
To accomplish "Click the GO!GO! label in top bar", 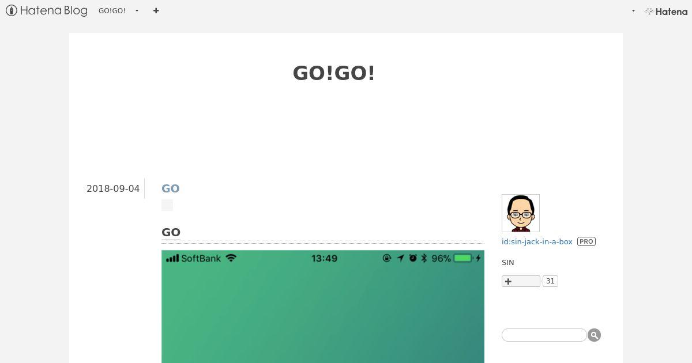I will (x=112, y=11).
